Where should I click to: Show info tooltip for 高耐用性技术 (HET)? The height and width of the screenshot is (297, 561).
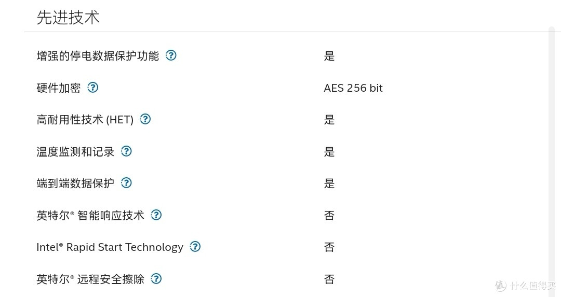(x=145, y=119)
